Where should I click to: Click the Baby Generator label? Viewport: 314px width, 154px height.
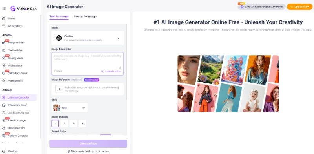coord(16,128)
